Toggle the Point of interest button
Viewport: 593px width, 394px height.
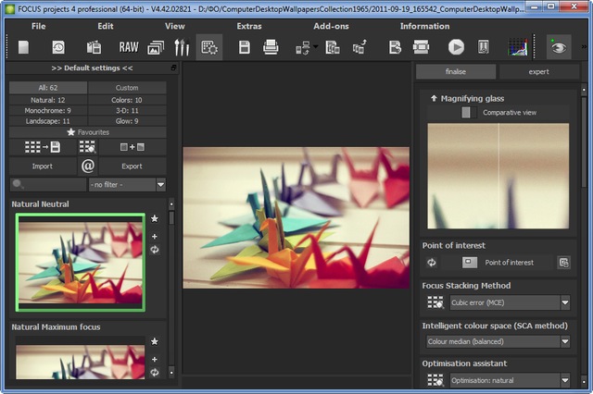468,263
